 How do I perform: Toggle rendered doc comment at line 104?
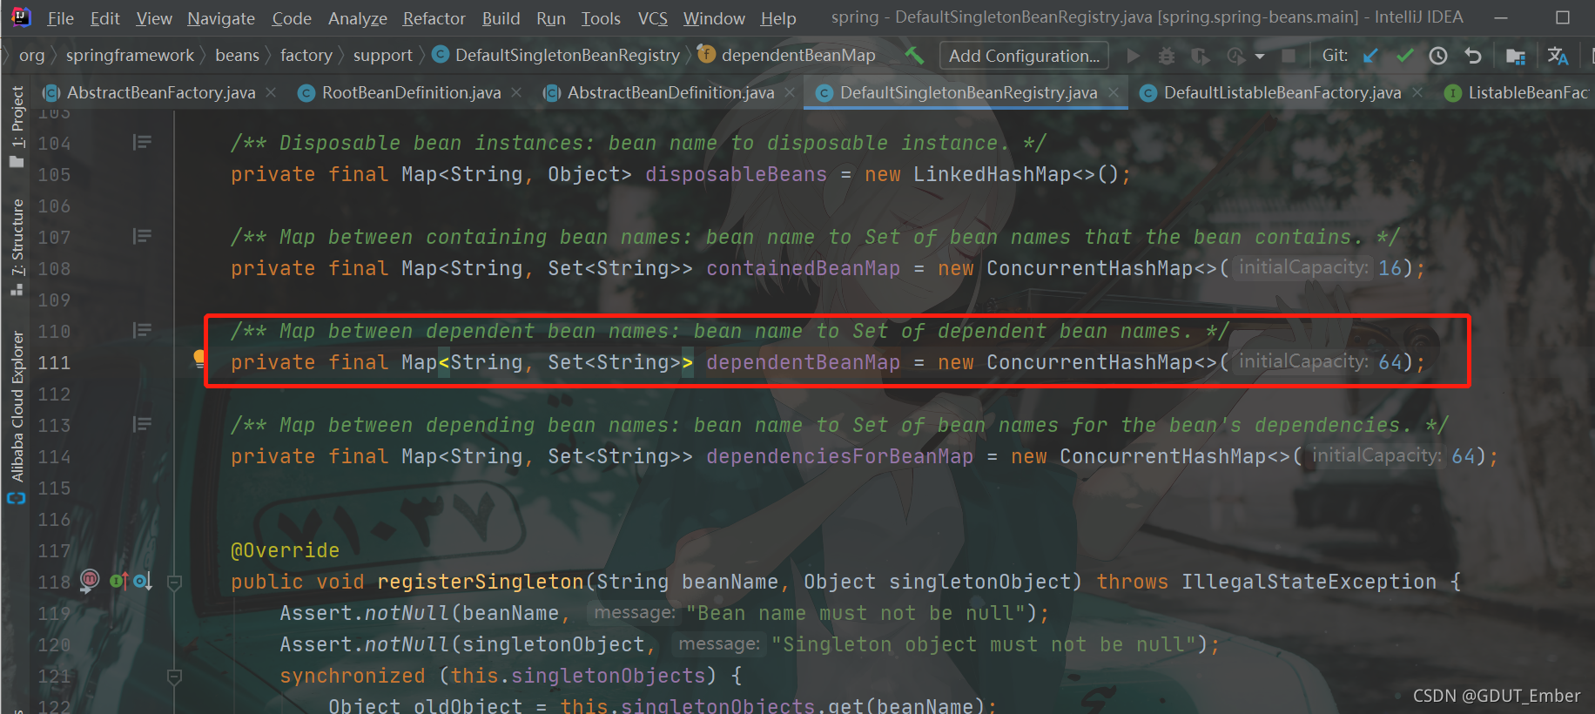click(x=142, y=142)
